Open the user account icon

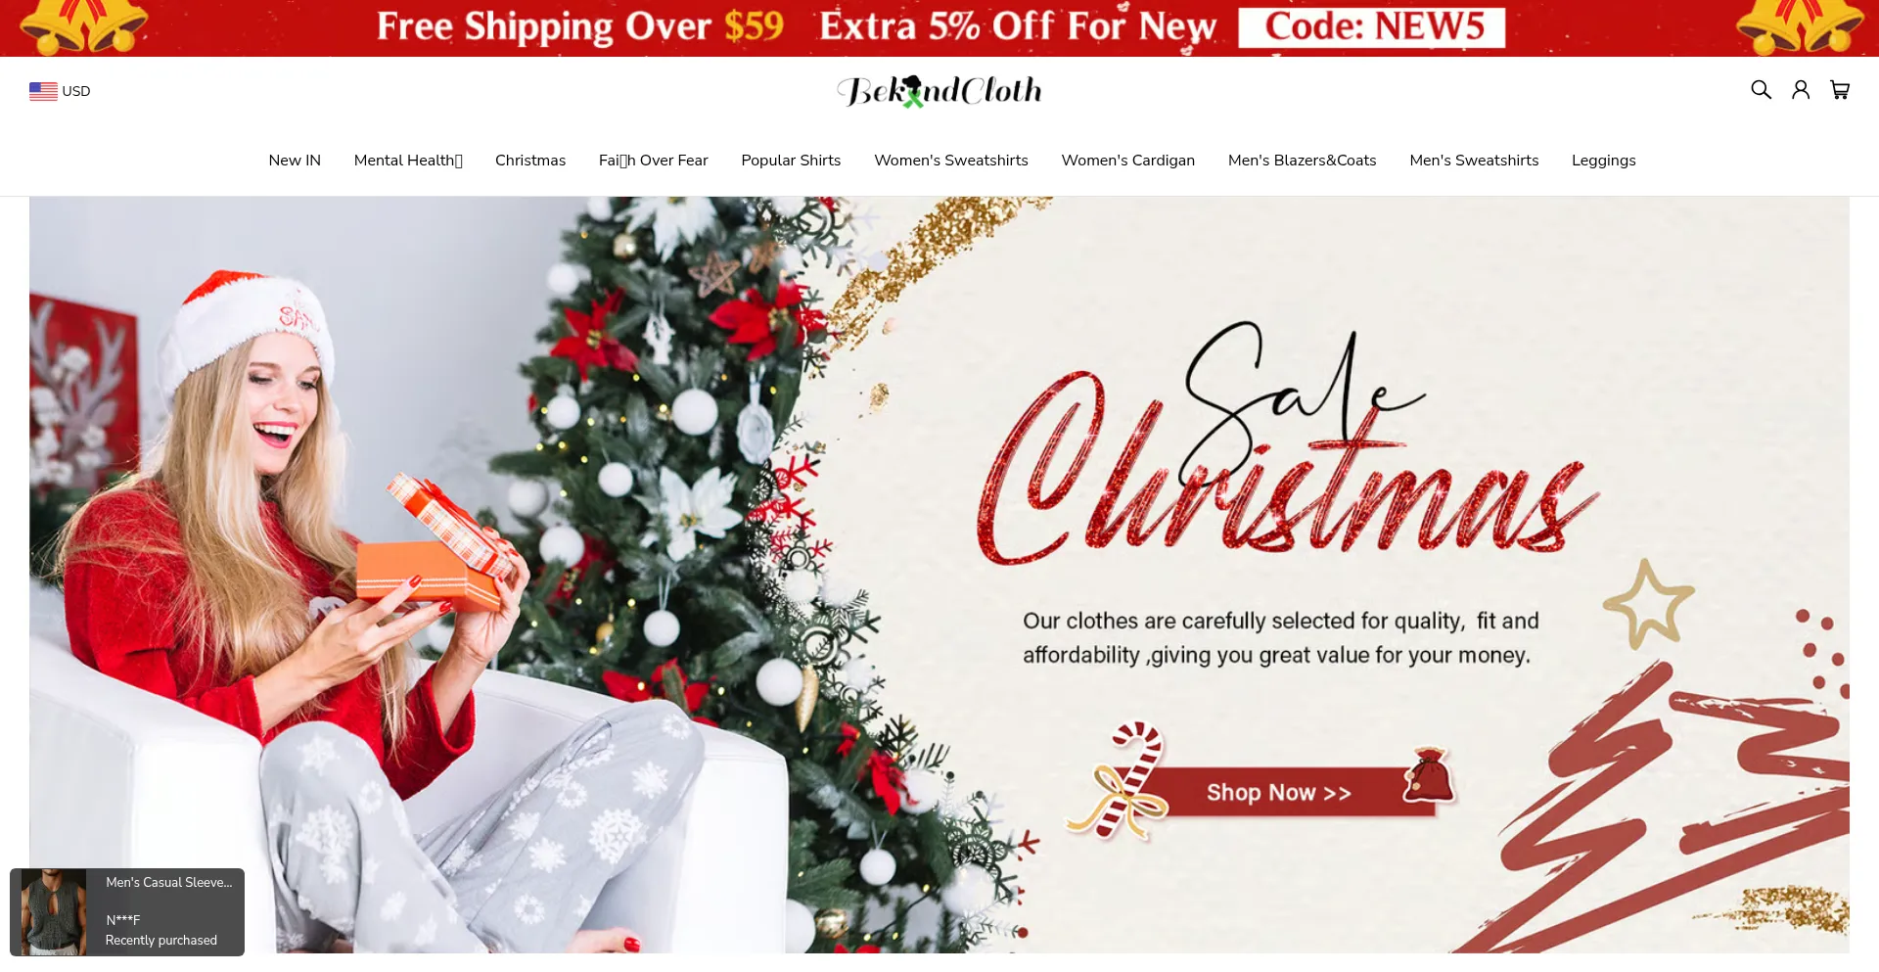[1801, 90]
